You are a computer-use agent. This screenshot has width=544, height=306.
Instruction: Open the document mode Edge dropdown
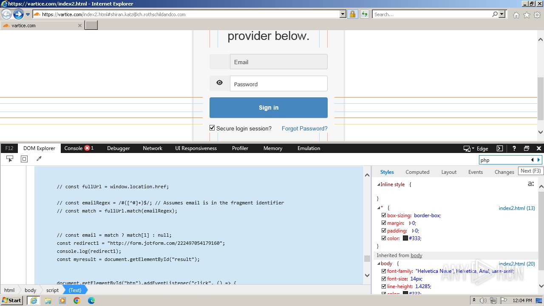click(x=476, y=148)
